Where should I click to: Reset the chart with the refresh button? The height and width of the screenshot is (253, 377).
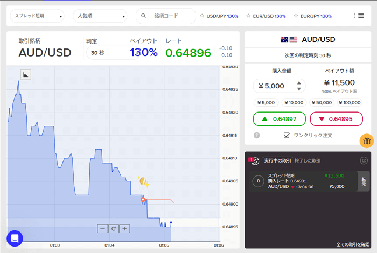[114, 229]
